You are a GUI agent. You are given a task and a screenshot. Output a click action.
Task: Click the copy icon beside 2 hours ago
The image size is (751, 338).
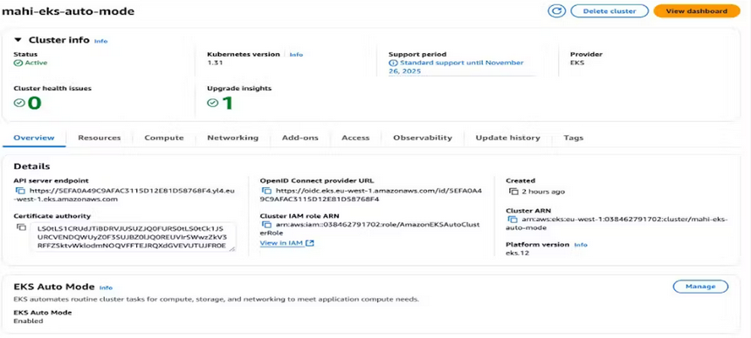513,192
